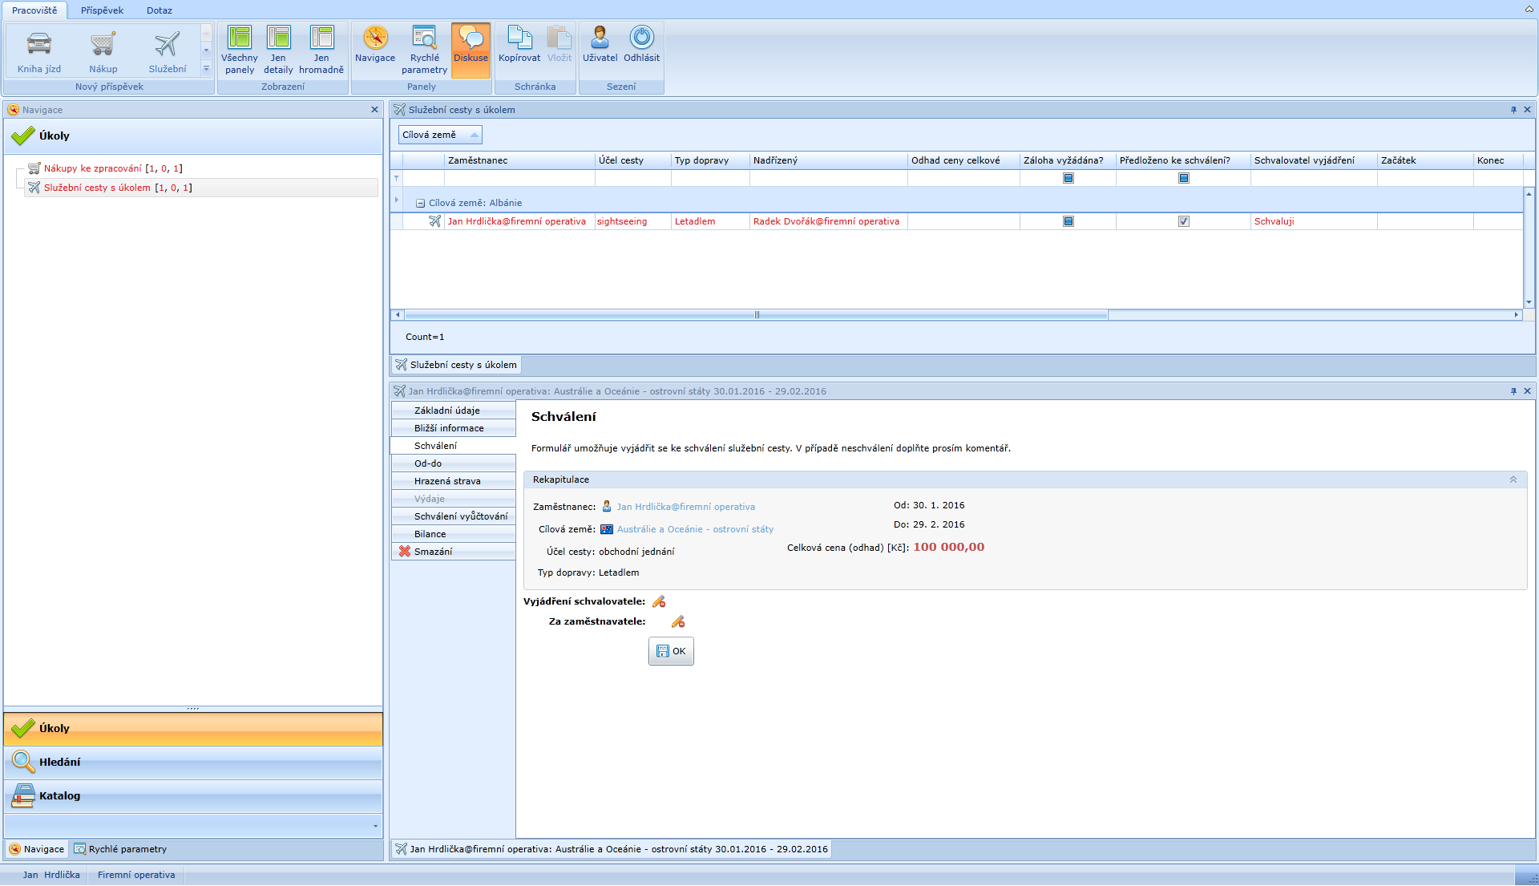Collapse the Cílová země: Albánie group

coord(420,204)
